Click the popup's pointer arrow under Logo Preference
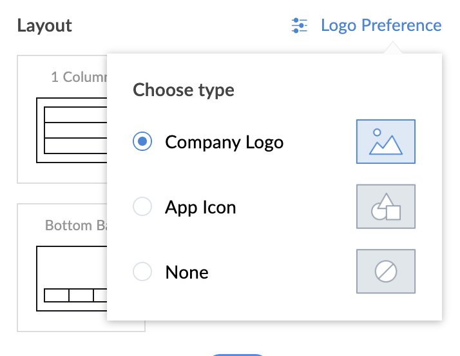The image size is (460, 356). tap(392, 48)
